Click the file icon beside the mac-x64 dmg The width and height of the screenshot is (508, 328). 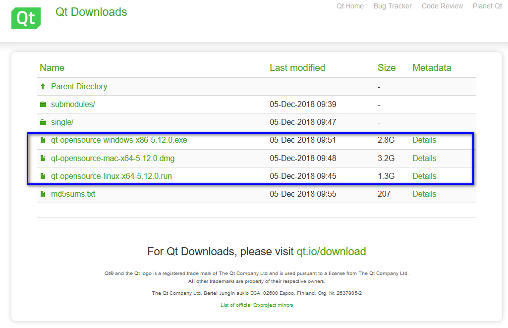(43, 158)
